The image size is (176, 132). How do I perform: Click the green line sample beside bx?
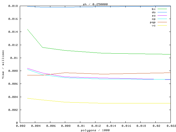pyautogui.click(x=162, y=9)
